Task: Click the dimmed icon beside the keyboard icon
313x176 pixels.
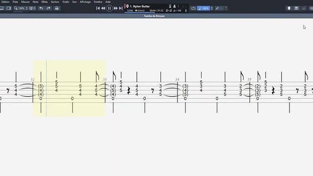Action: click(x=304, y=8)
